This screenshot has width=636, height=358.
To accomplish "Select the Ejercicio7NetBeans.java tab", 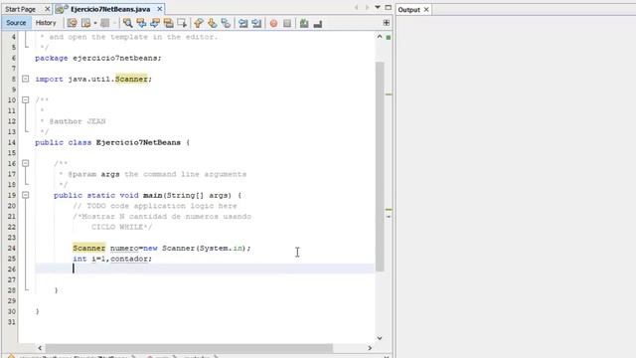I will pyautogui.click(x=110, y=9).
